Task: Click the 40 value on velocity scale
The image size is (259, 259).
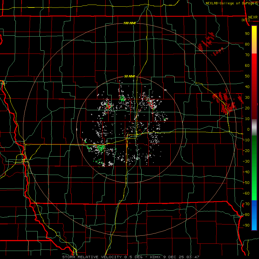Action: click(x=247, y=87)
